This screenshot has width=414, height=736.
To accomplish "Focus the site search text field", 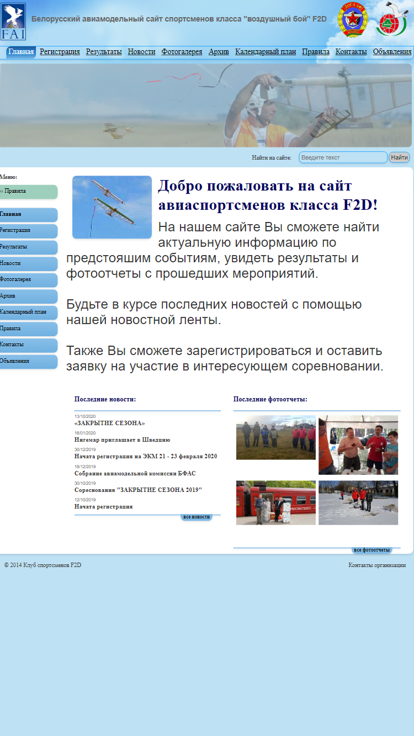I will (343, 157).
